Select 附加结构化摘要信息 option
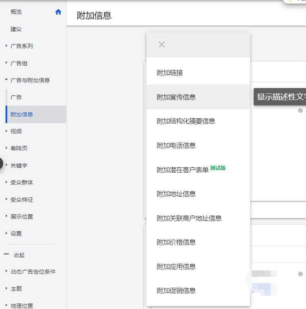This screenshot has height=309, width=306. (198, 121)
